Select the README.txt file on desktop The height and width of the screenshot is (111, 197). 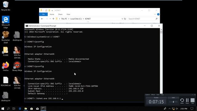6,81
